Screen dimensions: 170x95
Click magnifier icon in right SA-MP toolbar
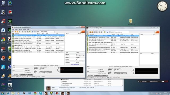[x=109, y=32]
